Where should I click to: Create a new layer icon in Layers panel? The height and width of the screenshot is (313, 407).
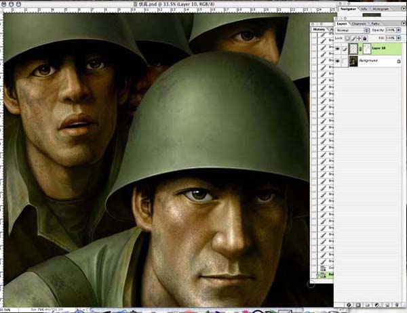point(387,306)
